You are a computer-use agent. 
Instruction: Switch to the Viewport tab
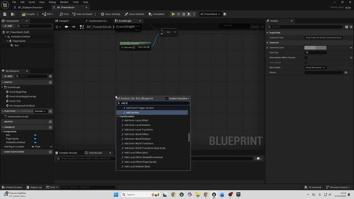(x=64, y=21)
